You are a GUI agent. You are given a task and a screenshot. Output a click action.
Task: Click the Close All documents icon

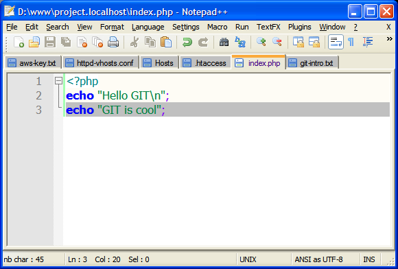pyautogui.click(x=97, y=42)
